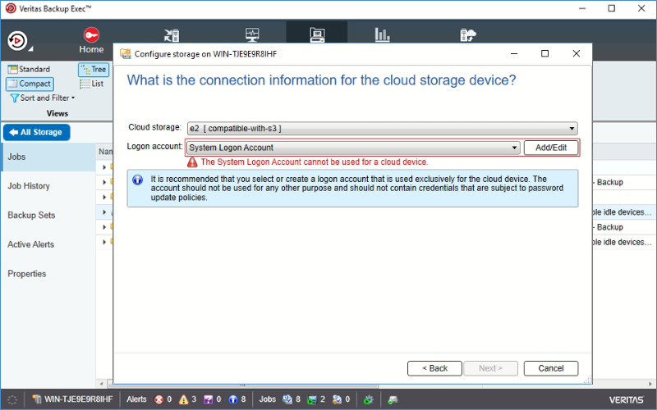Go to the Home tab
Screen dimensions: 657x410
pyautogui.click(x=91, y=40)
